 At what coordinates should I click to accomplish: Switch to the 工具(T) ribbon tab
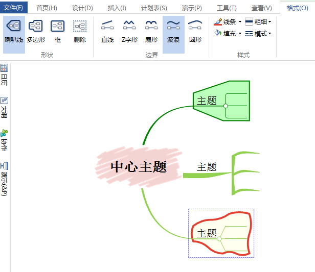pos(227,8)
